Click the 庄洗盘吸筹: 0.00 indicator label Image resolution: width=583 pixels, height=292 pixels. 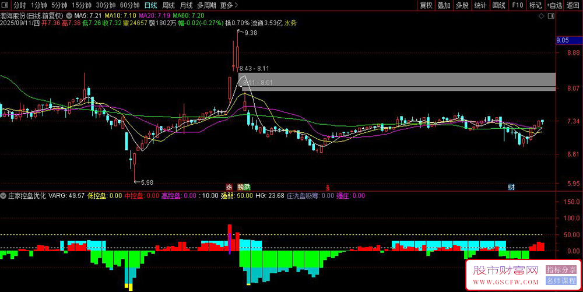point(311,196)
